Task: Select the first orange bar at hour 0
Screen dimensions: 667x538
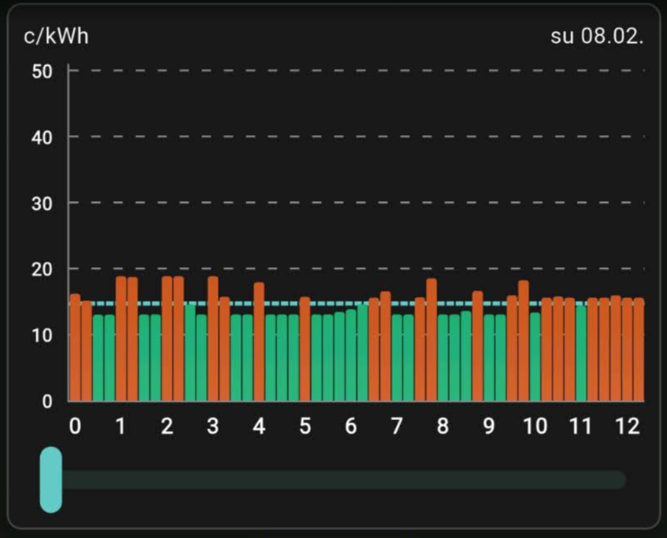Action: coord(75,348)
